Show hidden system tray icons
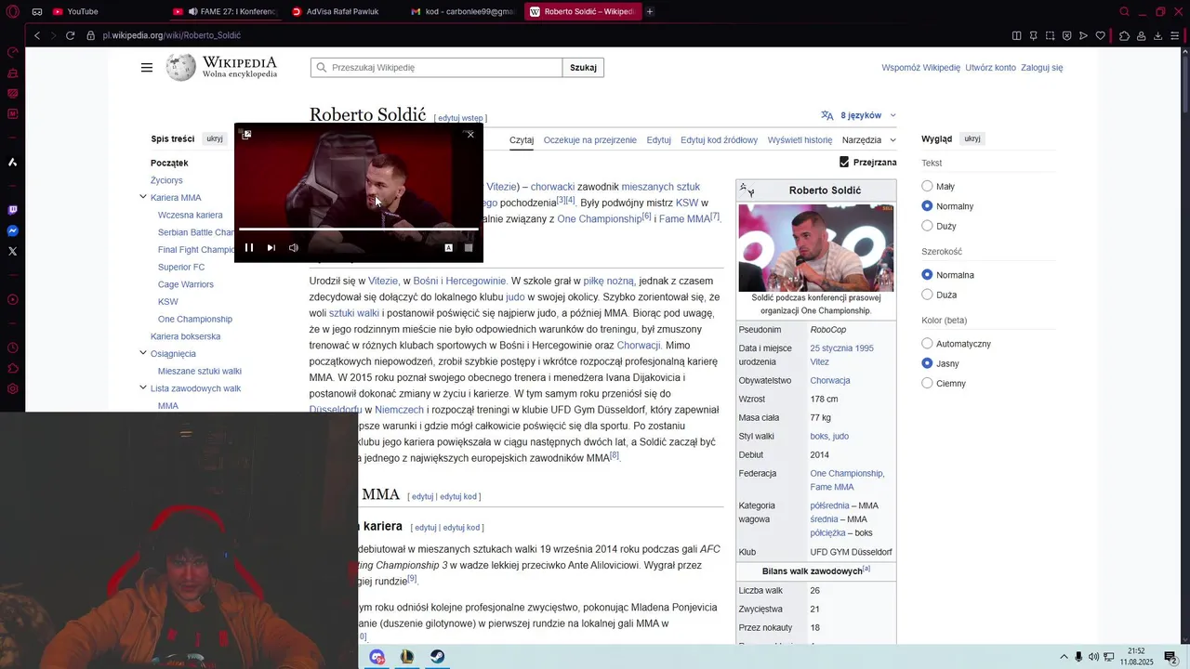Image resolution: width=1190 pixels, height=669 pixels. coord(1064,657)
